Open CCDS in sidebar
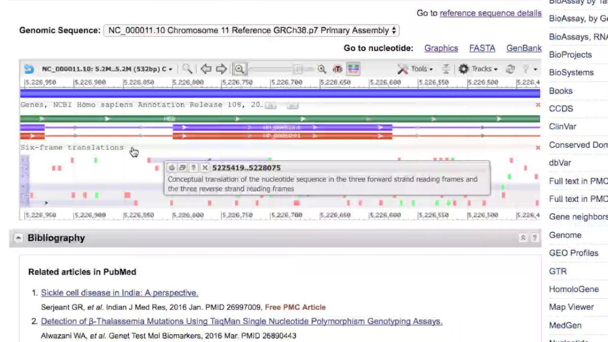 tap(561, 109)
